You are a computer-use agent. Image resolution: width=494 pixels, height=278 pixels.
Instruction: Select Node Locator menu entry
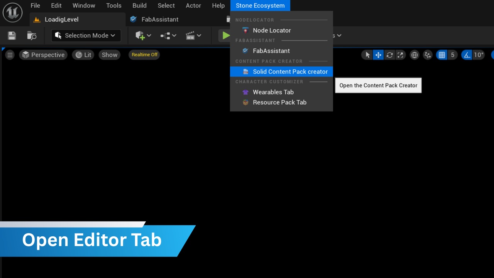pyautogui.click(x=281, y=30)
